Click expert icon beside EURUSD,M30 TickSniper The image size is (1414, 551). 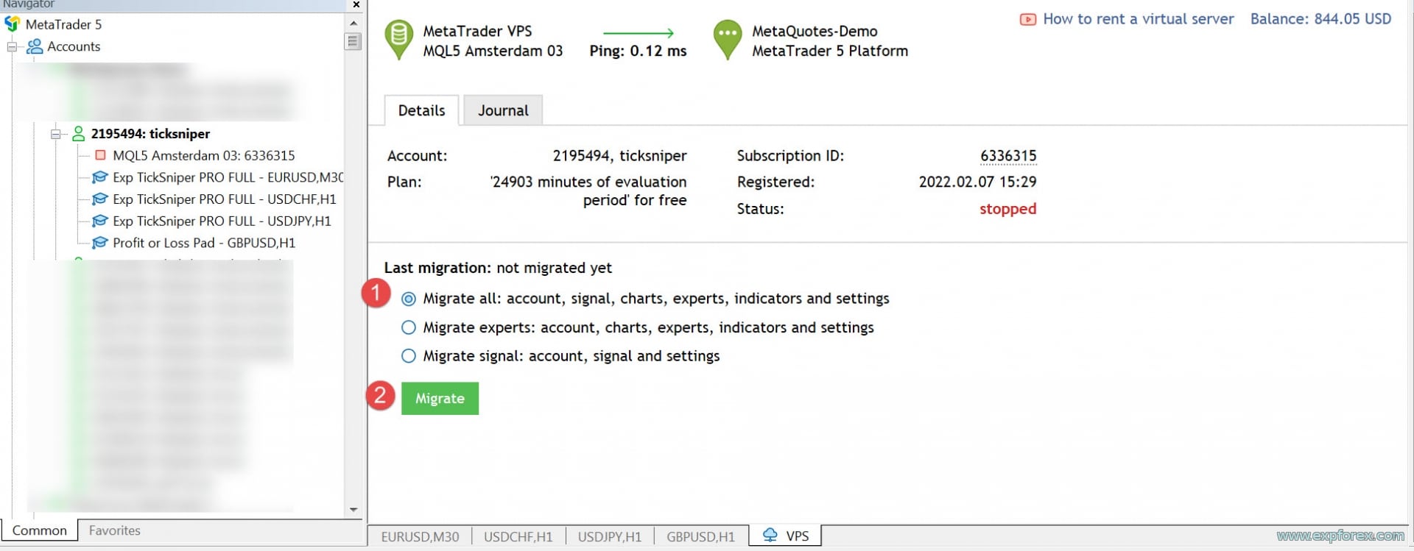[99, 177]
